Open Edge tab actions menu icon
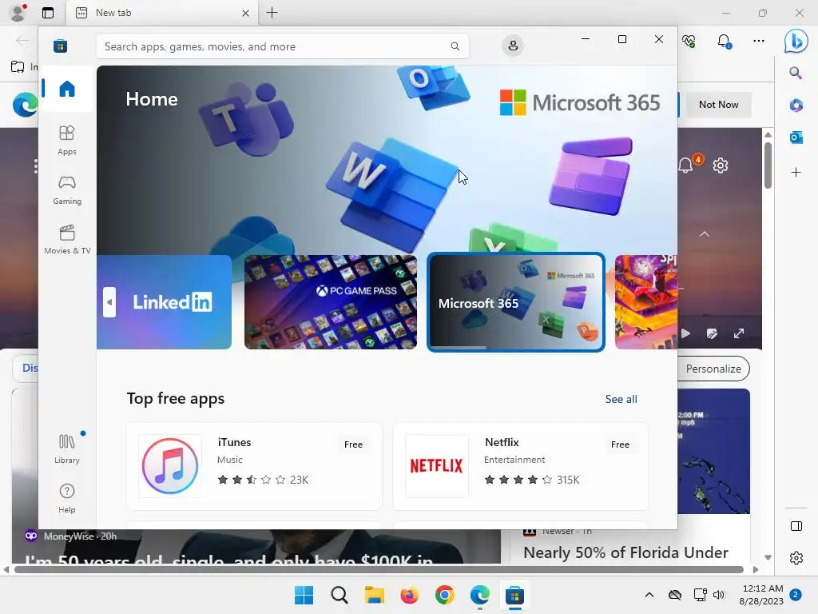This screenshot has height=614, width=818. click(48, 13)
